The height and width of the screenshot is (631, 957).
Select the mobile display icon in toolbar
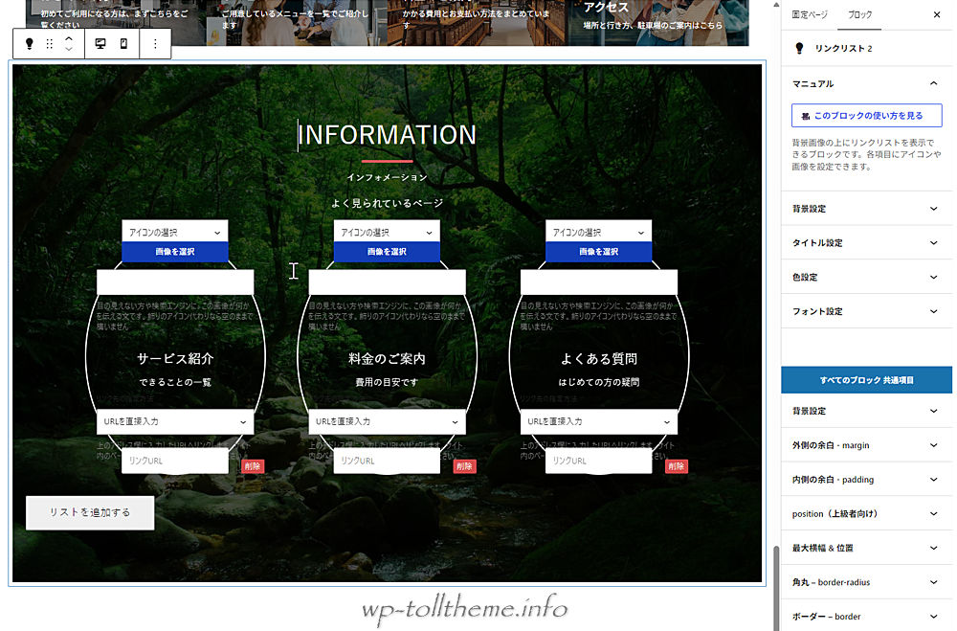coord(123,43)
